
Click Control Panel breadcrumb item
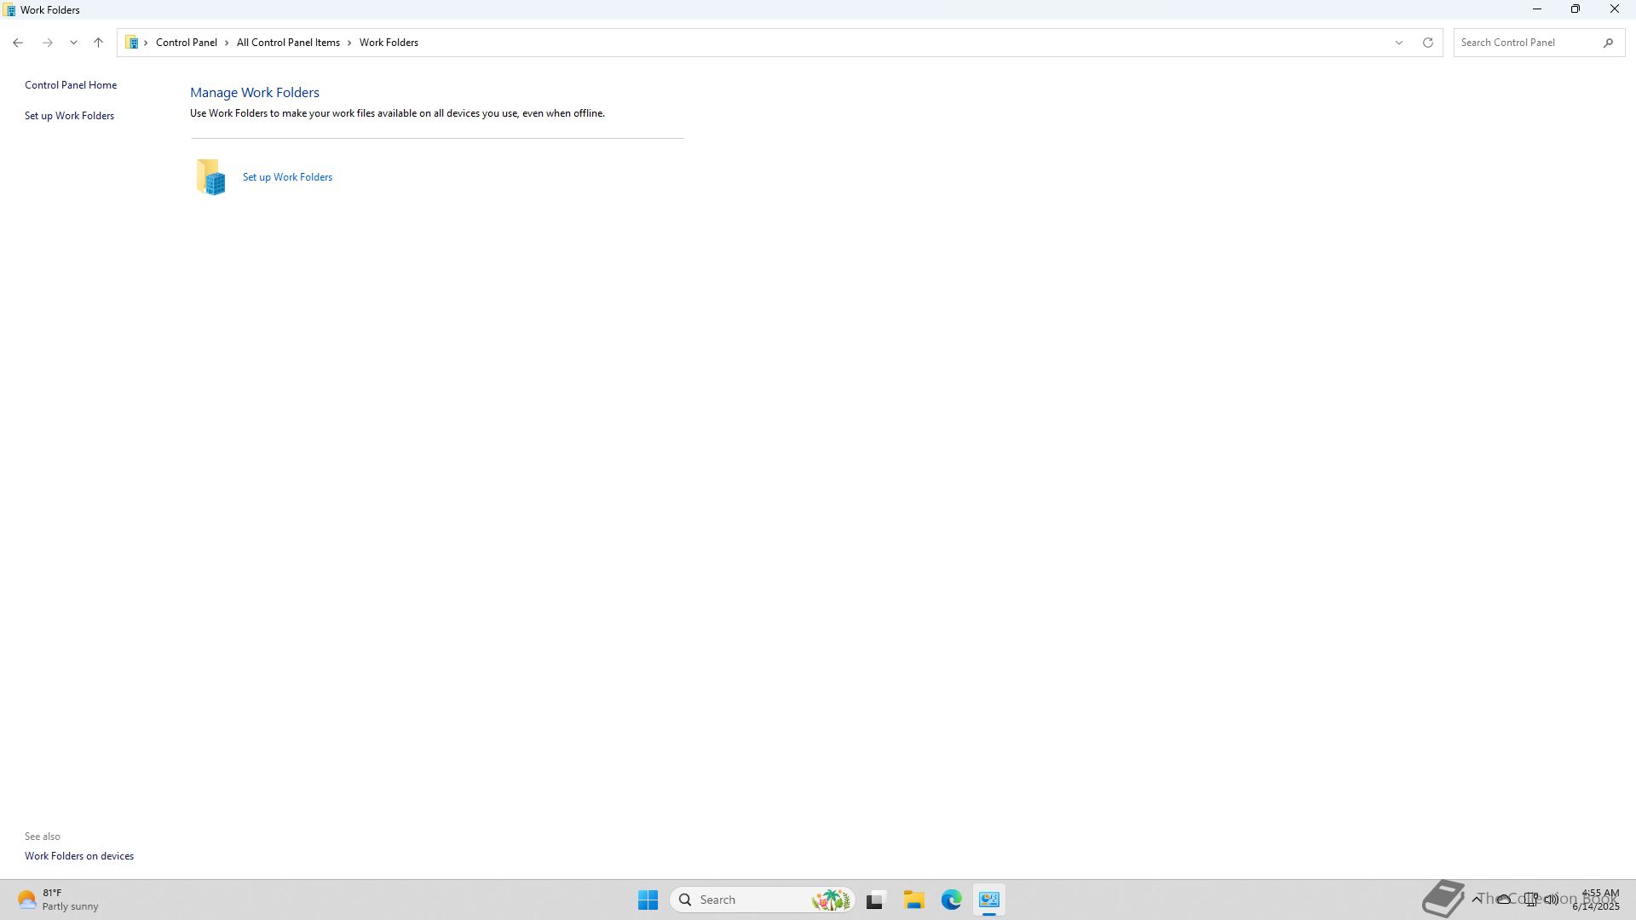point(186,43)
